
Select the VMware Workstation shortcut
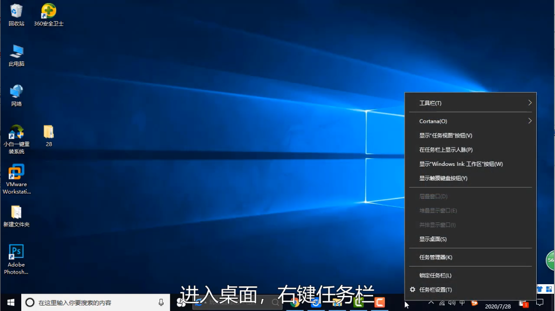pyautogui.click(x=16, y=174)
